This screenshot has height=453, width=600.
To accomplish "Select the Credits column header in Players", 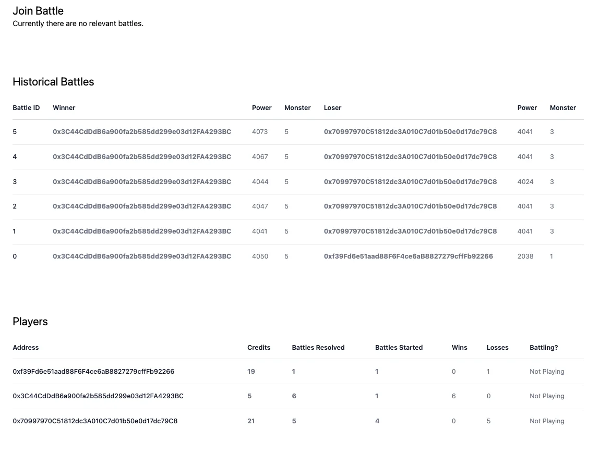I will pos(259,348).
